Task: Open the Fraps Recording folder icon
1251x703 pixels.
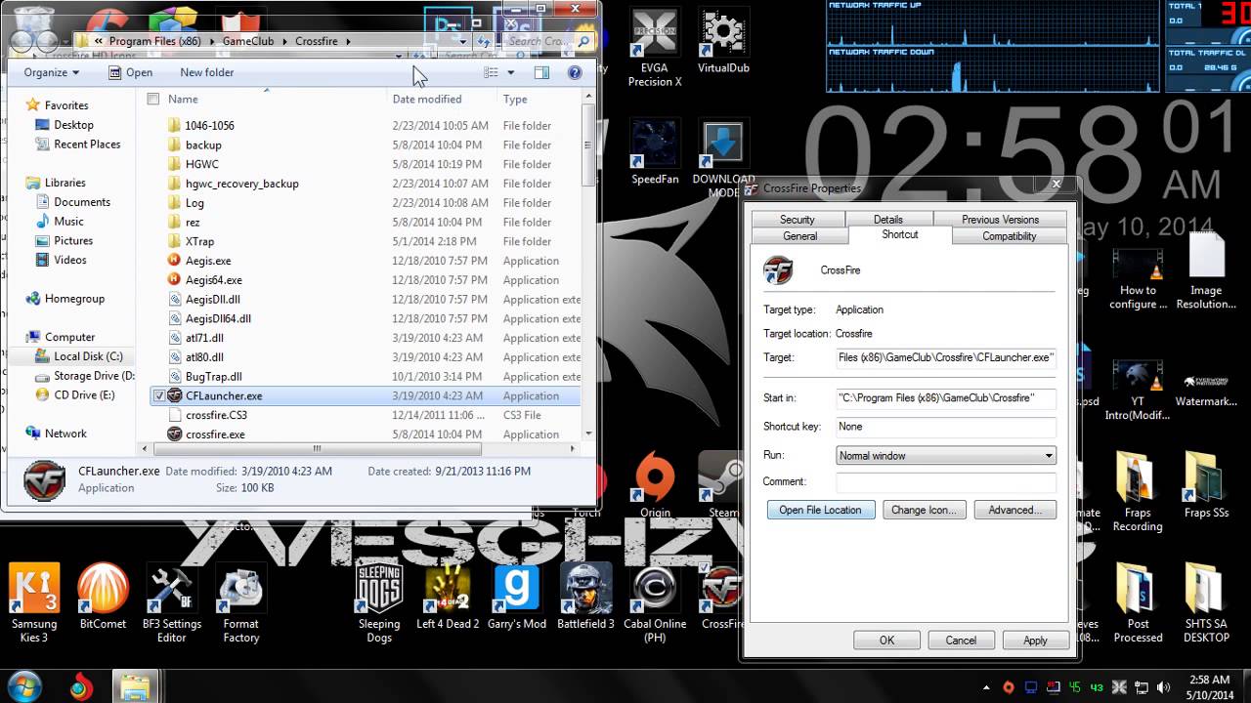Action: point(1137,491)
